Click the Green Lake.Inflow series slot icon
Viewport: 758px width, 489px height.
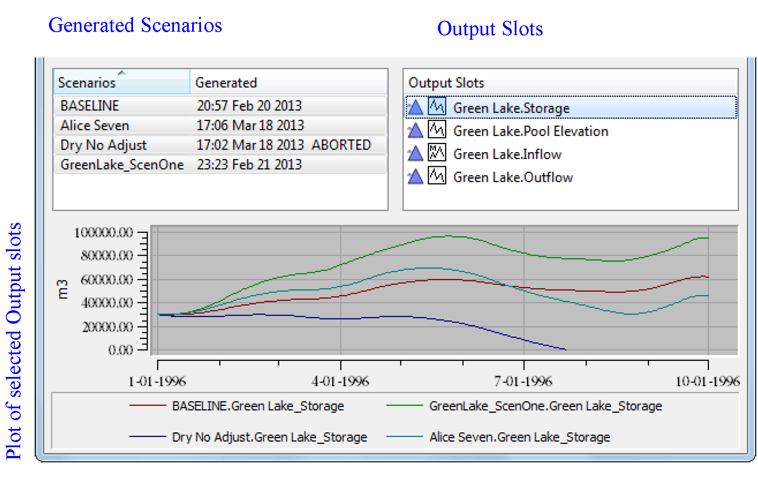[x=437, y=153]
